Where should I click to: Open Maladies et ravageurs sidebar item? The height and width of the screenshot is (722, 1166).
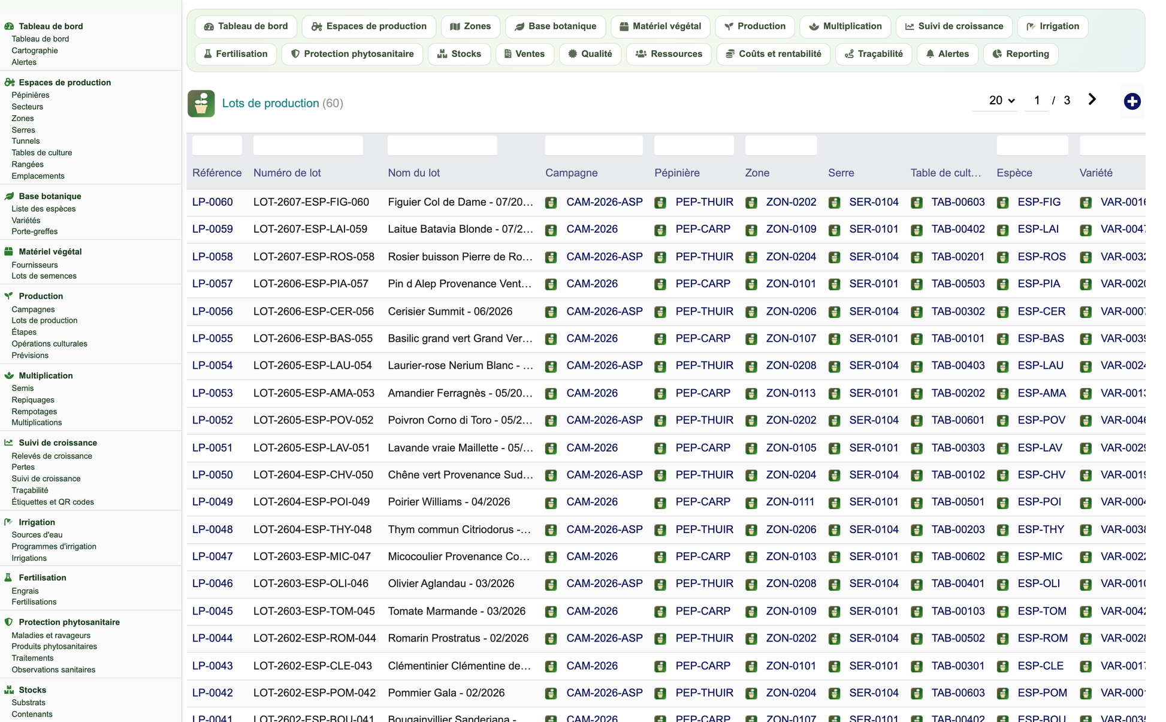click(x=51, y=635)
